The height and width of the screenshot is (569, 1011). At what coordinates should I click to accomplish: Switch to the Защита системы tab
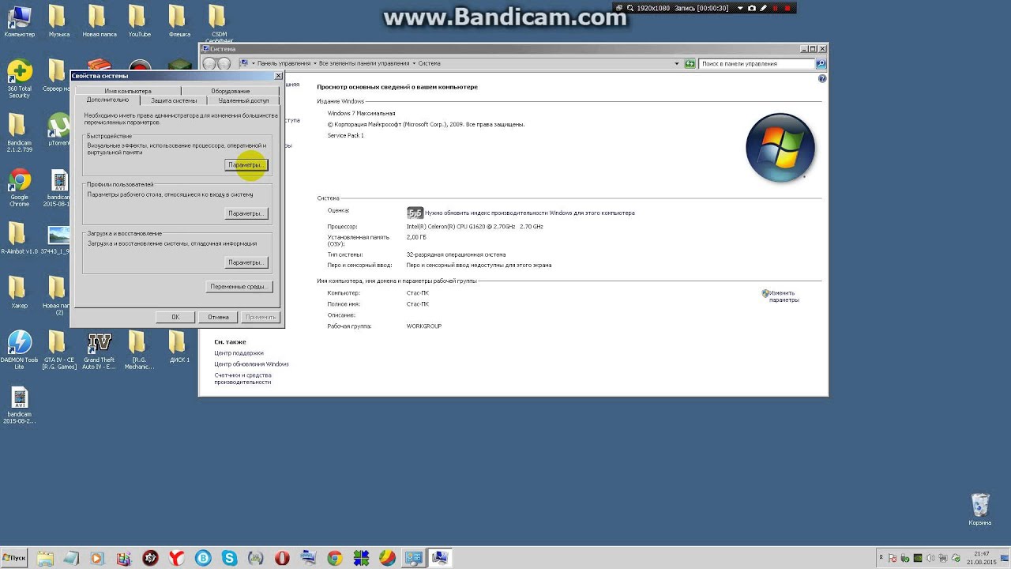tap(174, 100)
